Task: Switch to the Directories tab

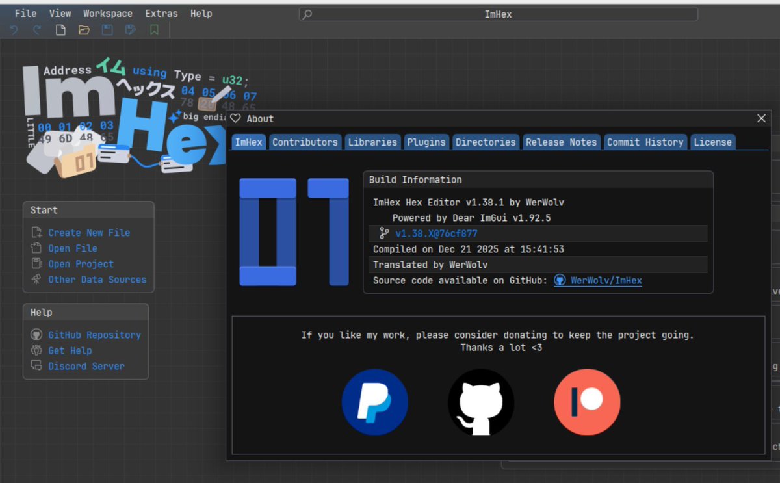Action: pyautogui.click(x=486, y=142)
